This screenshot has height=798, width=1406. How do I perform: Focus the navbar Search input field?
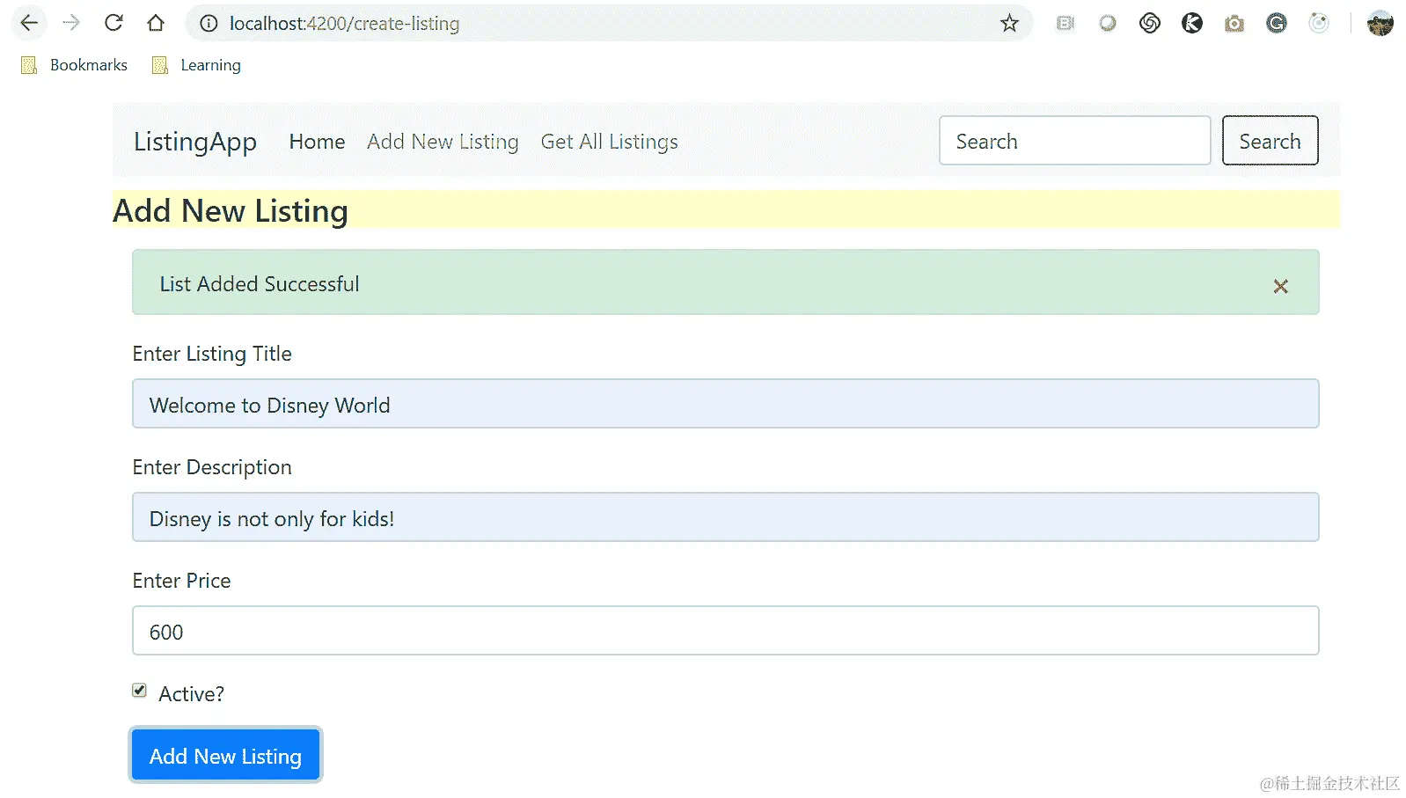(x=1074, y=141)
